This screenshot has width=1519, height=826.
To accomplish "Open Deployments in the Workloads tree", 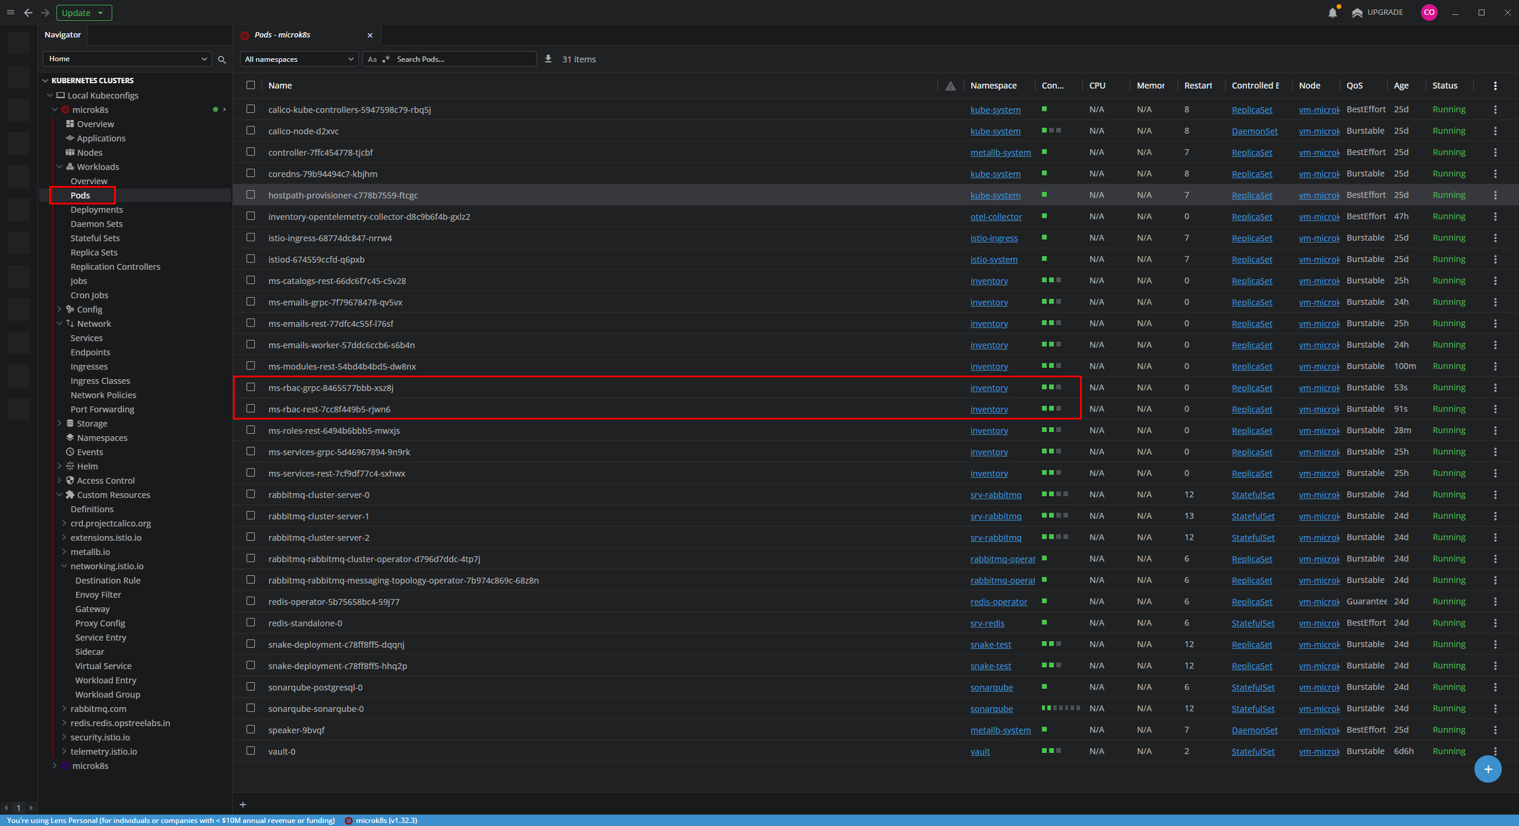I will click(x=97, y=209).
